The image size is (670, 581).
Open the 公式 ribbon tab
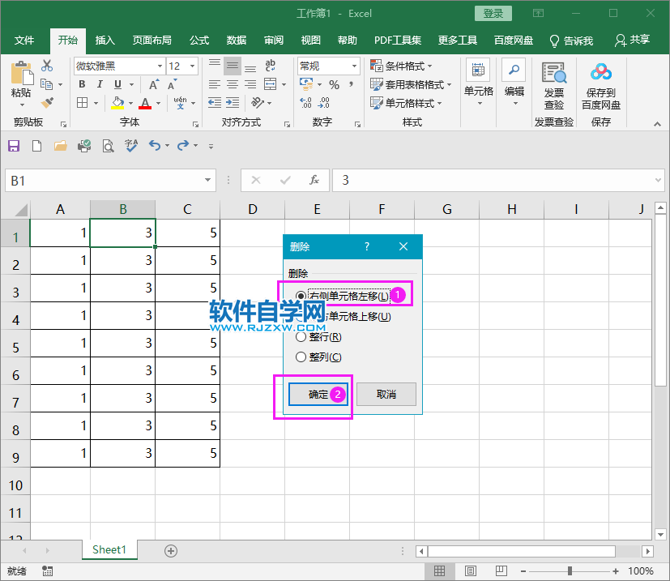[198, 41]
